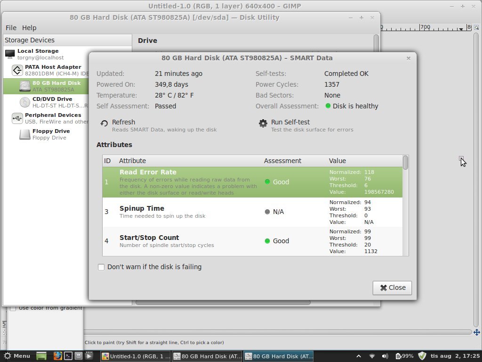Click the Power Cycles value 1357

point(332,85)
